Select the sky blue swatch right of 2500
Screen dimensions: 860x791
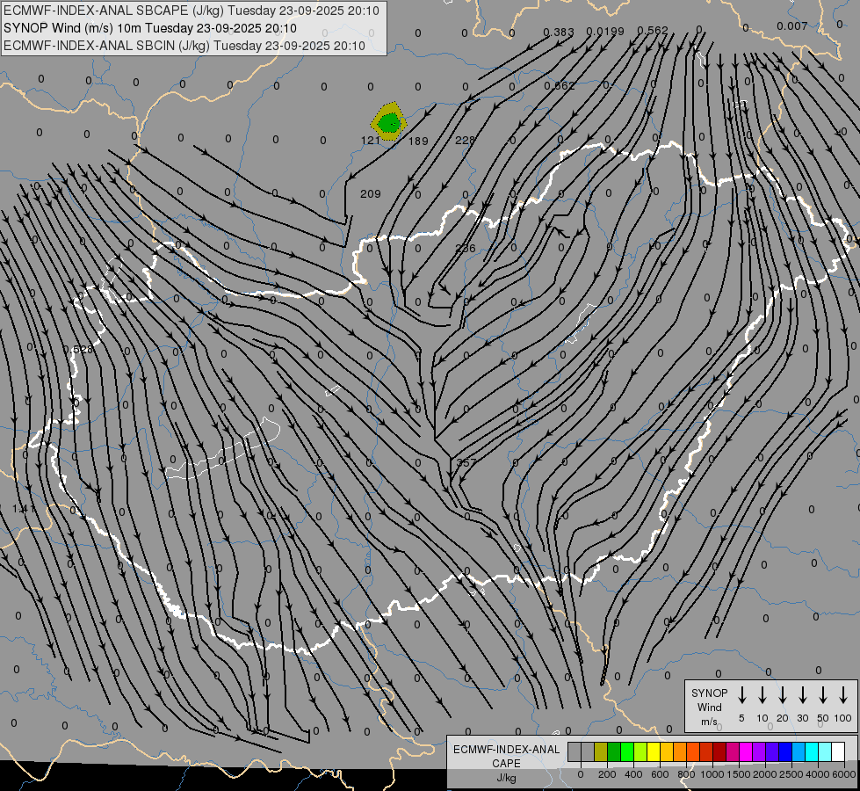(799, 751)
